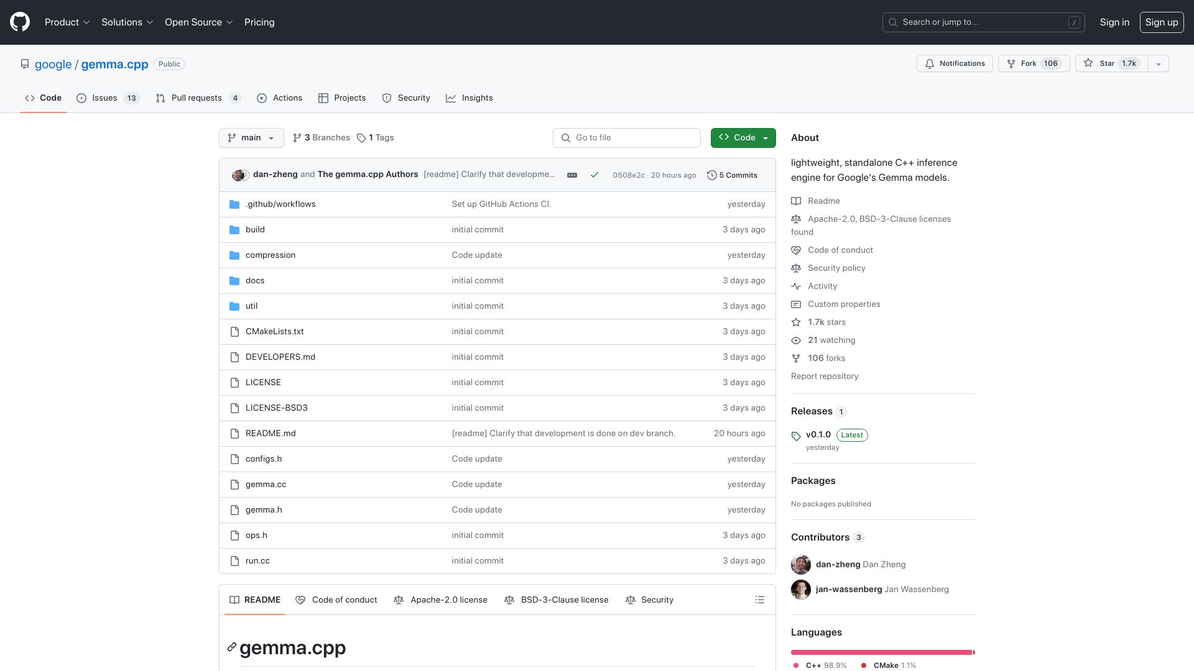The image size is (1194, 671).
Task: Select the Apache-2.0 license tab
Action: point(440,600)
